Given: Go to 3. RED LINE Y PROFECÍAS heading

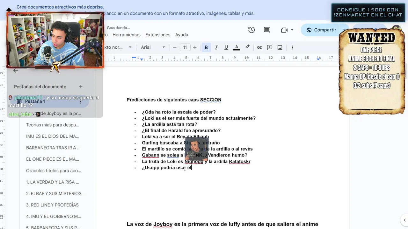Looking at the screenshot, I should (x=52, y=205).
